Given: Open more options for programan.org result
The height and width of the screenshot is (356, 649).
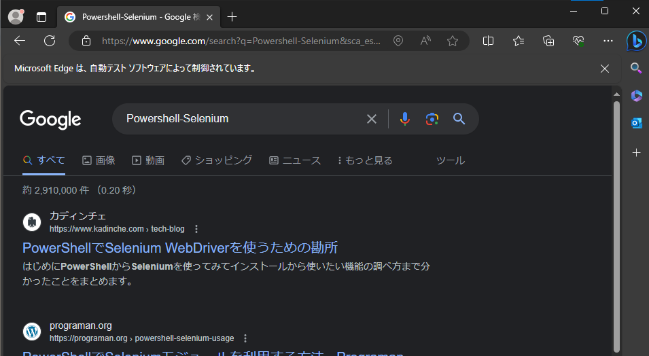Looking at the screenshot, I should coord(245,338).
